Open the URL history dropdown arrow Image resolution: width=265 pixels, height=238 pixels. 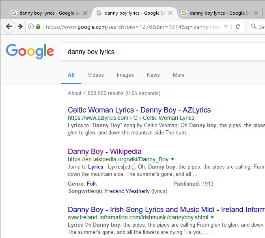226,26
